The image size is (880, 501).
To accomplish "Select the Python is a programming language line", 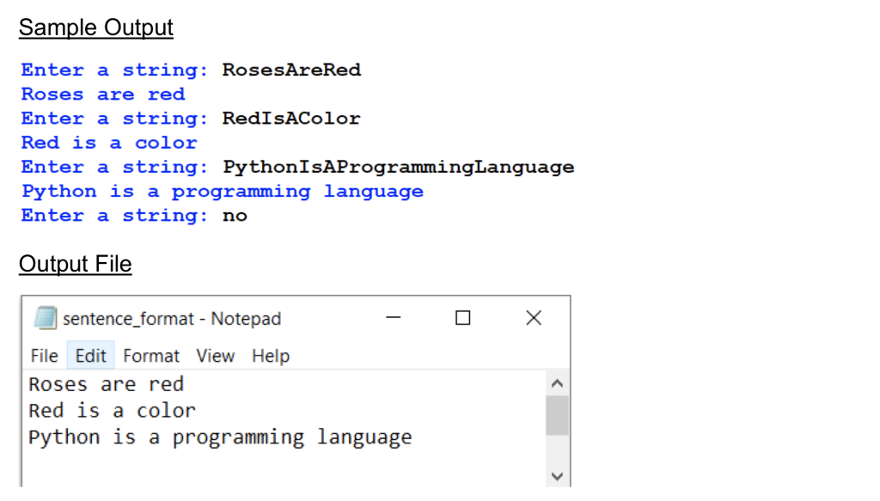I will point(219,437).
